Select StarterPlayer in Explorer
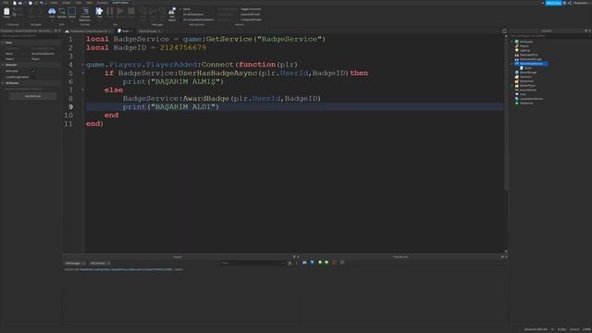 (527, 86)
